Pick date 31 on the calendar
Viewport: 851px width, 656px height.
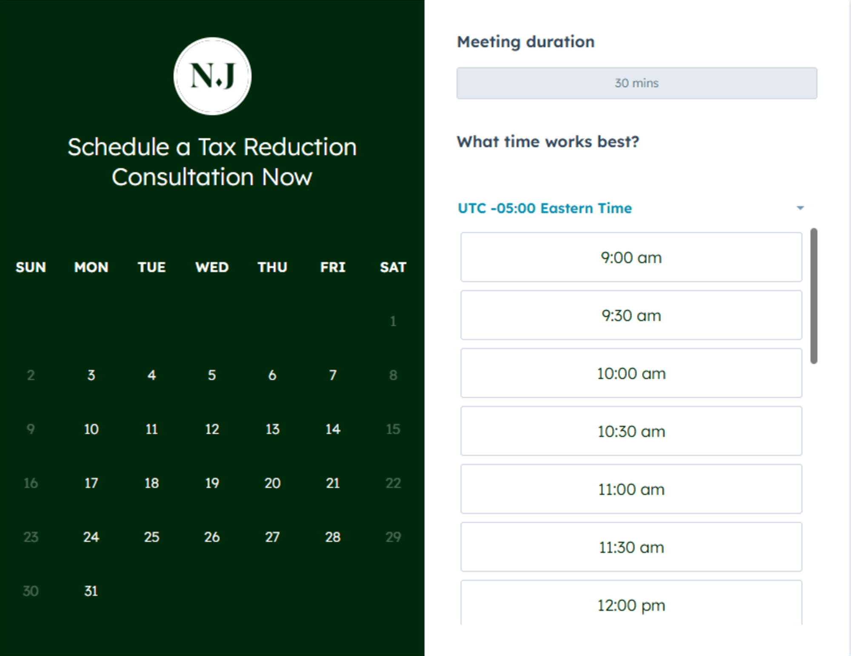(x=91, y=591)
